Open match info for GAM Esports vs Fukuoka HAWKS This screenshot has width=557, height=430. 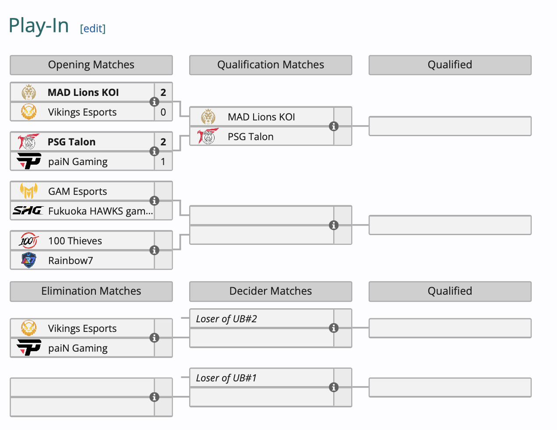(x=154, y=201)
